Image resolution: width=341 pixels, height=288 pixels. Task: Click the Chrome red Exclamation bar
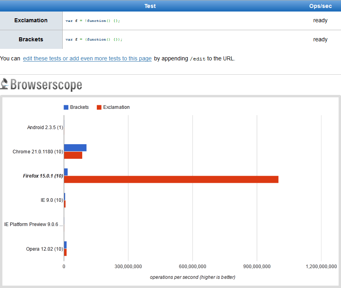click(x=73, y=155)
